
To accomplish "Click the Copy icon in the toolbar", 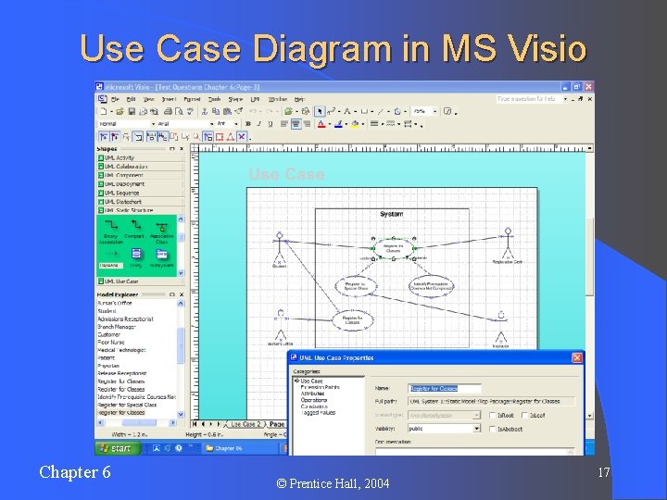I will click(216, 111).
